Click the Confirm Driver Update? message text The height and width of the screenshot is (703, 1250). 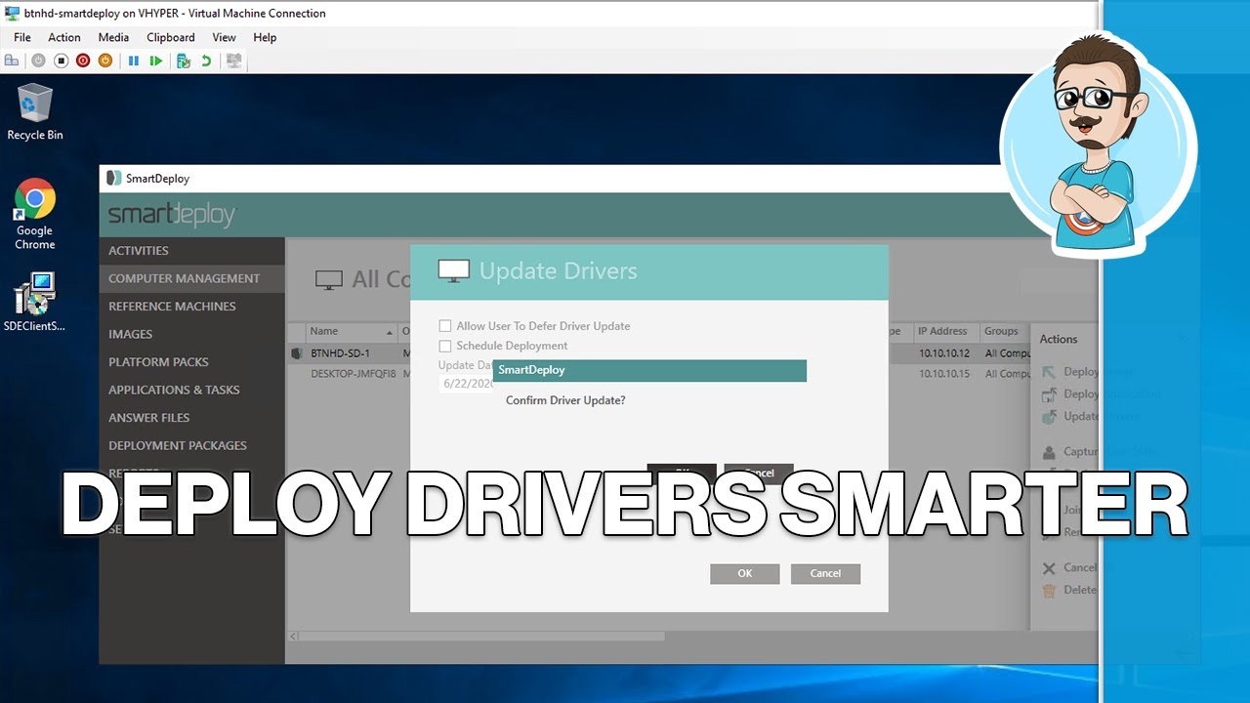565,400
